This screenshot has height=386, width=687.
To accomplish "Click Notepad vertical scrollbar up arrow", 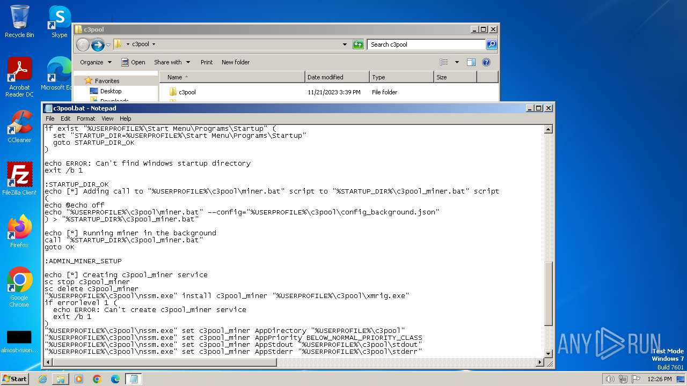I will 549,129.
